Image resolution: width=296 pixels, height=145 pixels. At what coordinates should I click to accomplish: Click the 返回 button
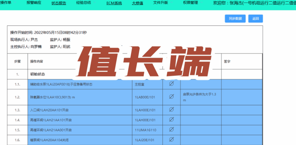point(256,18)
